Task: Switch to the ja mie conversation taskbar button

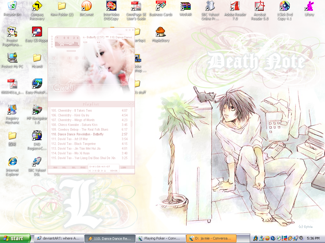Action: pos(211,238)
